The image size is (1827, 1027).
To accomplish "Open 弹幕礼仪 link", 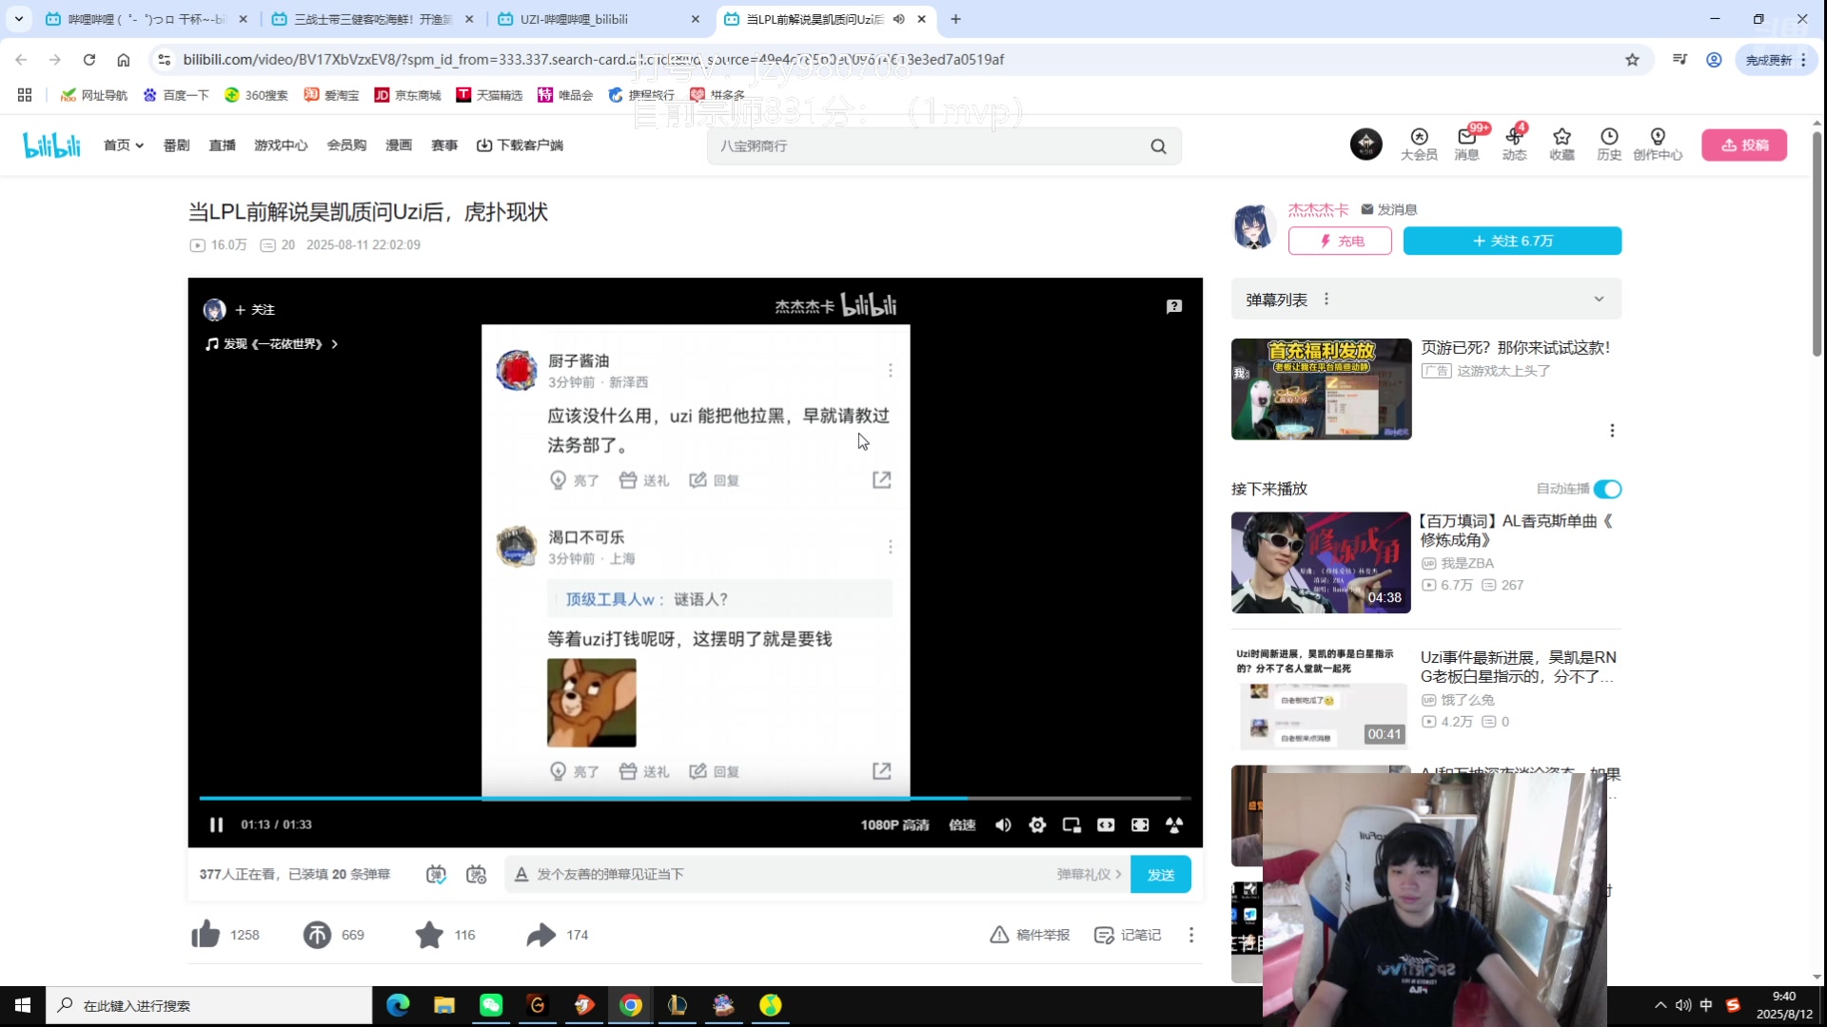I will click(x=1089, y=875).
